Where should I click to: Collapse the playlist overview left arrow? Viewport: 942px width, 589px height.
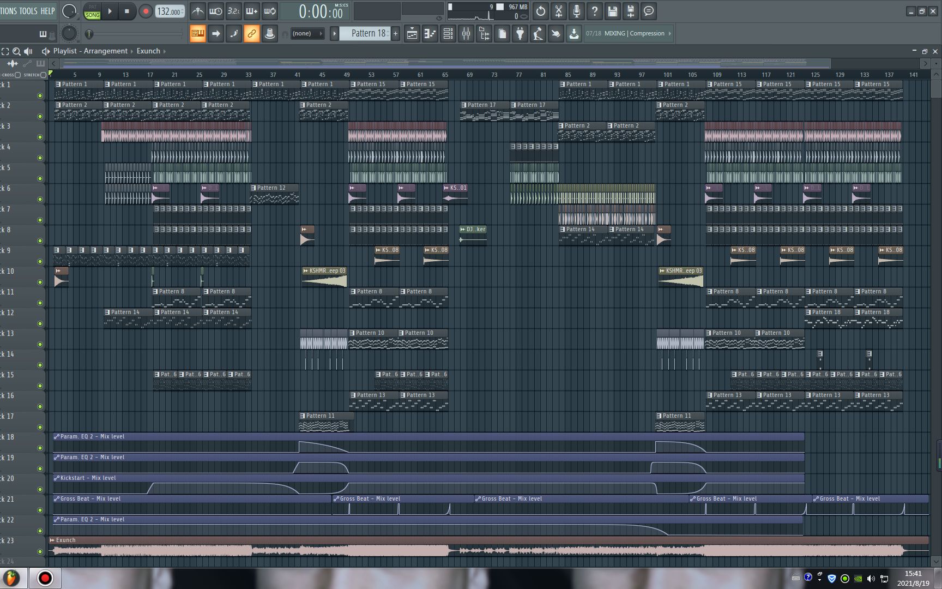pyautogui.click(x=53, y=63)
